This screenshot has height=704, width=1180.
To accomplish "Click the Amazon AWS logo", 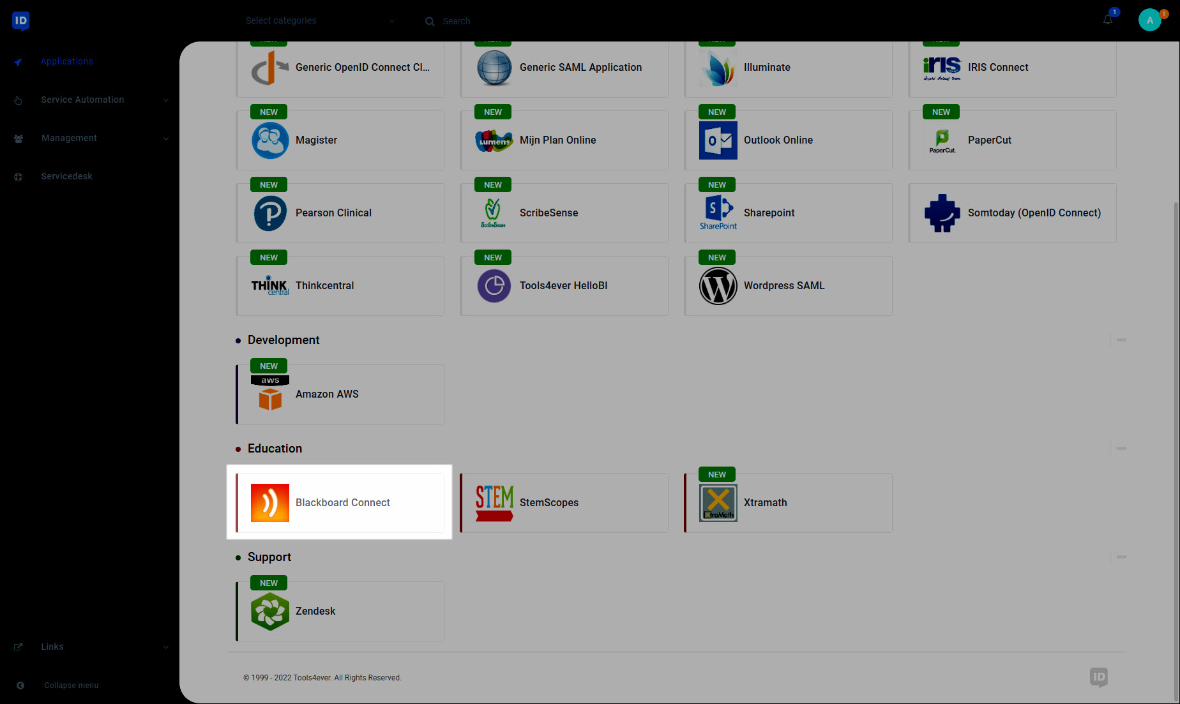I will (x=270, y=393).
